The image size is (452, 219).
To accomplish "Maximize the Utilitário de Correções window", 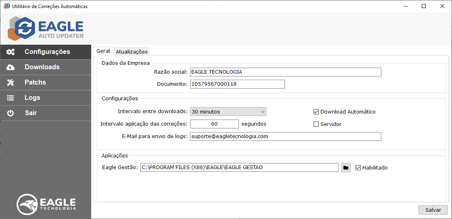I will pyautogui.click(x=424, y=6).
